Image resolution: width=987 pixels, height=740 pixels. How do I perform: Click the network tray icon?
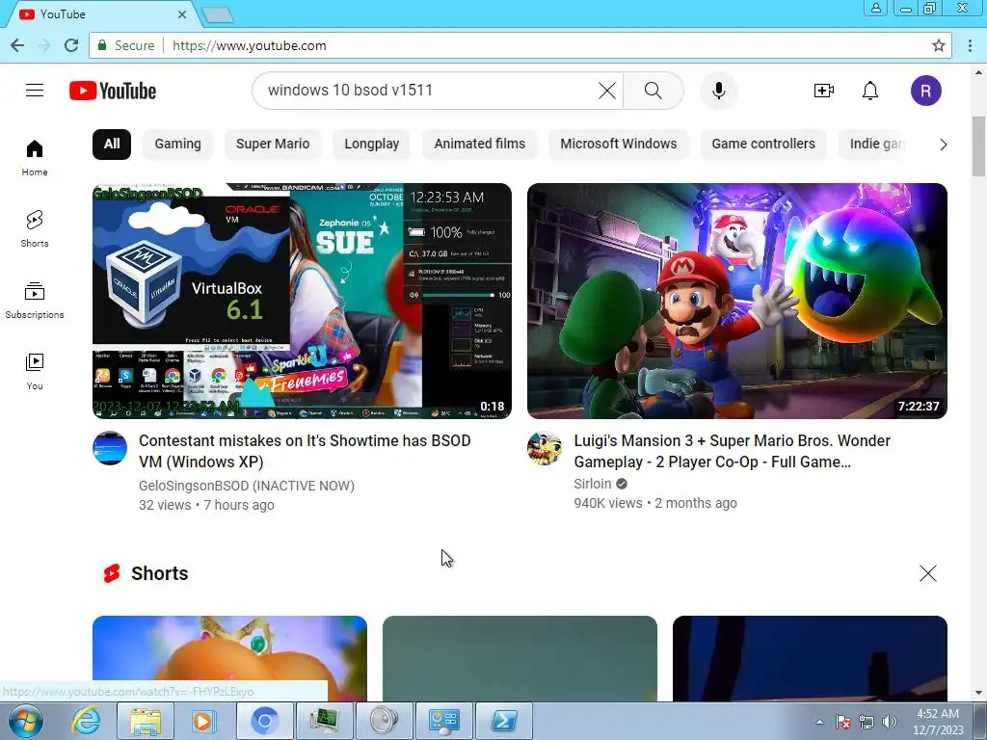pos(867,722)
